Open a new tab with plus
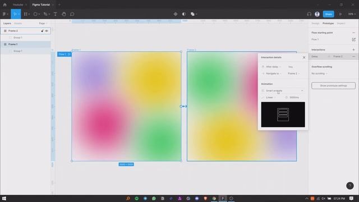Image resolution: width=359 pixels, height=202 pixels. 59,4
